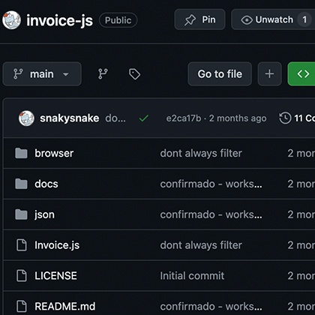
Task: Click the repository owner avatar beside invoice-js
Action: [x=11, y=20]
